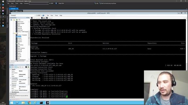
Task: Select the OBC connection in the tree
Action: click(18, 58)
